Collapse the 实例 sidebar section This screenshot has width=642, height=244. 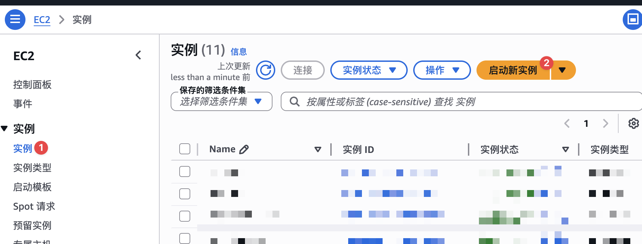point(4,129)
